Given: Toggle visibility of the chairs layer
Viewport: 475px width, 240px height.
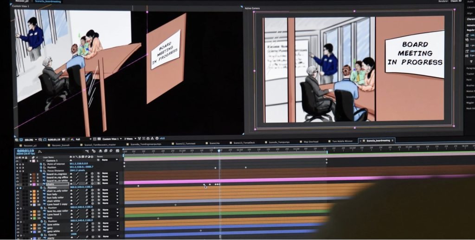Looking at the screenshot, I should [17, 185].
